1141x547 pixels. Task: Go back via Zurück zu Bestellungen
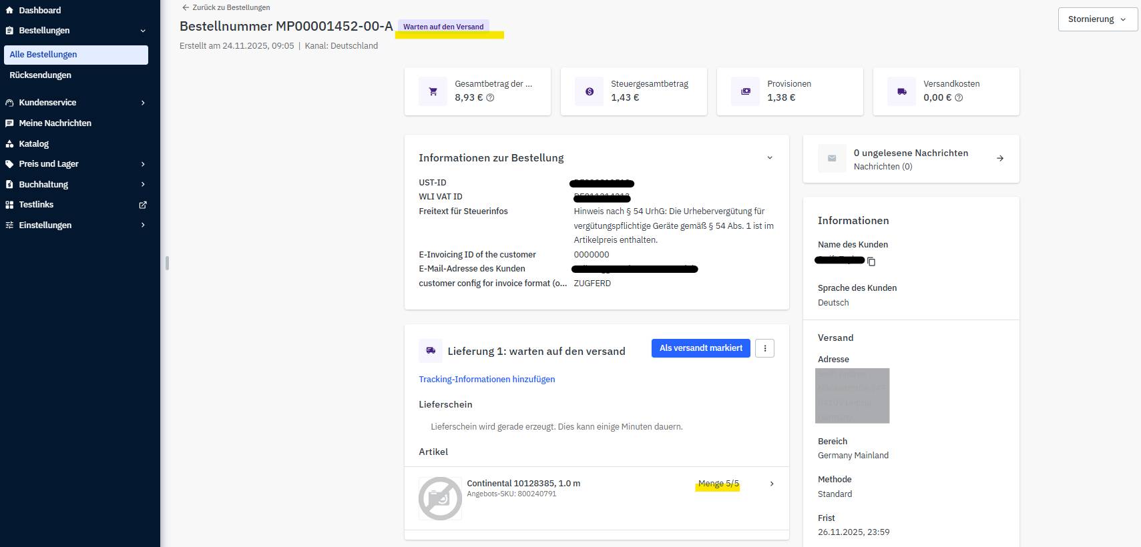point(226,7)
